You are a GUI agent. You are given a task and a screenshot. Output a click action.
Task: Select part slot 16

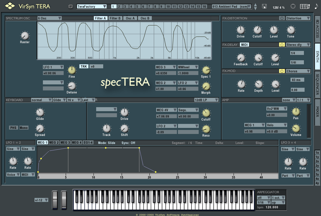tap(204, 7)
